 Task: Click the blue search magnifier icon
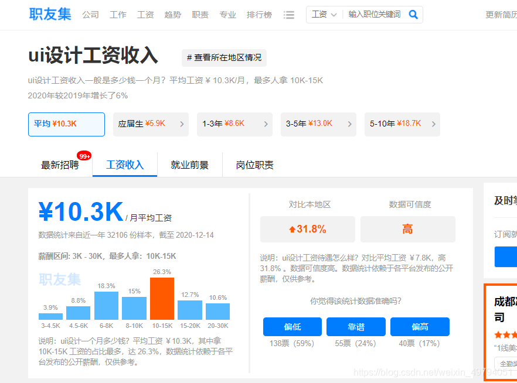coord(413,14)
